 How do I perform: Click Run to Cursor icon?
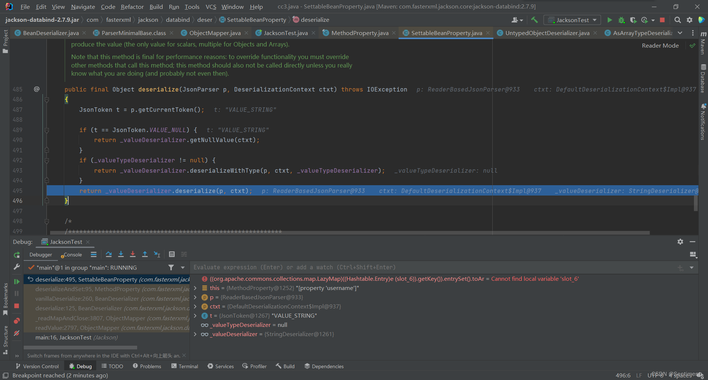(157, 254)
